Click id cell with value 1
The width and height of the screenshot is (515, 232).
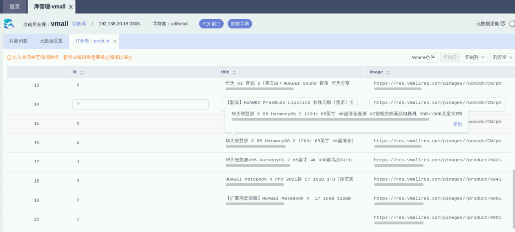point(78,219)
